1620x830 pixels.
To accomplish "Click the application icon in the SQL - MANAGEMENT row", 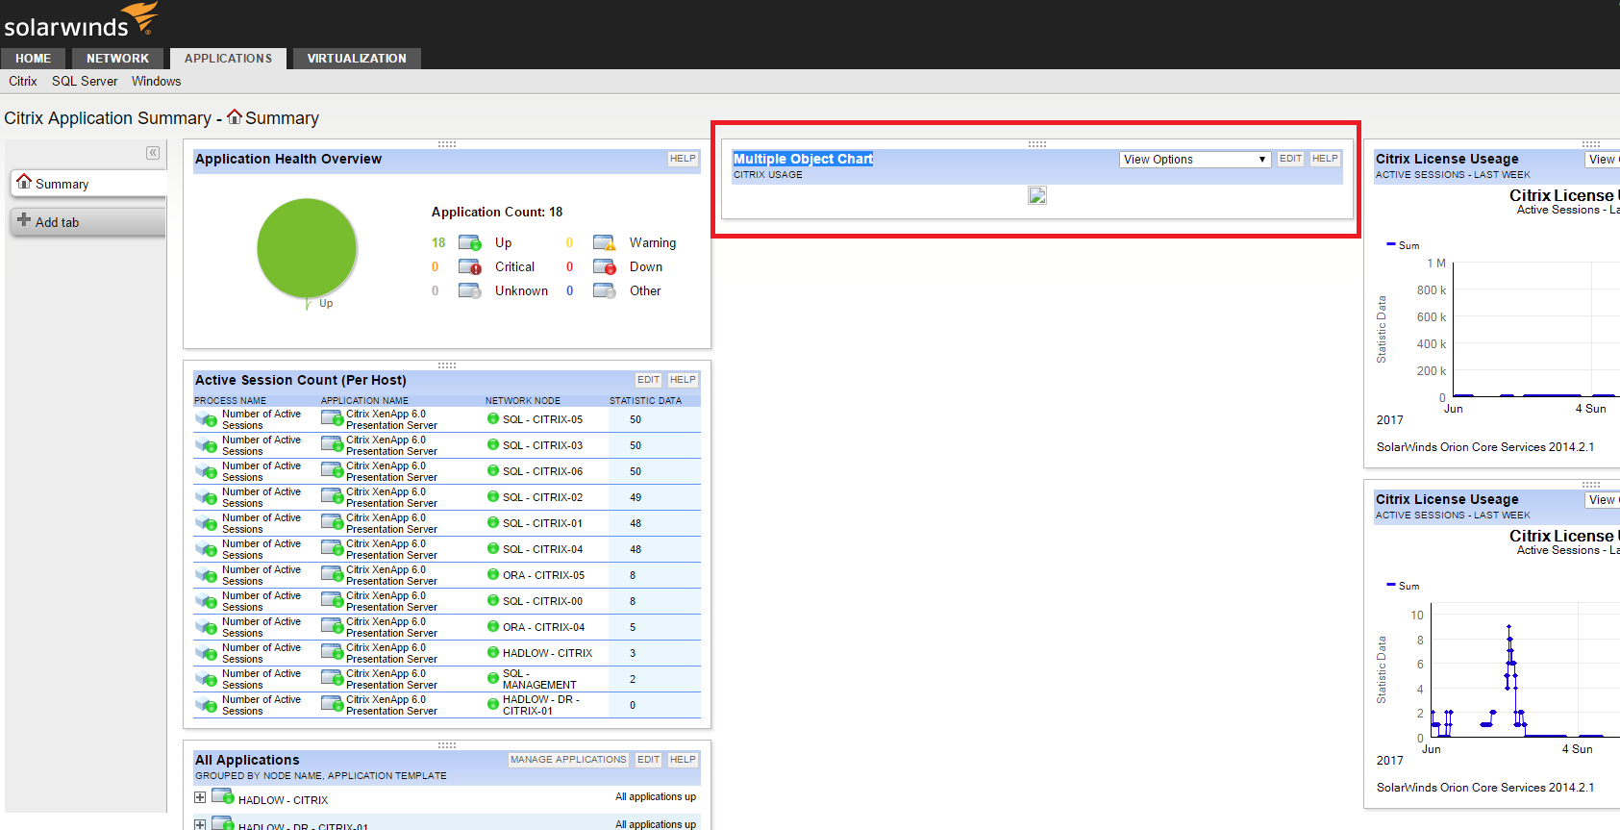I will (x=332, y=679).
